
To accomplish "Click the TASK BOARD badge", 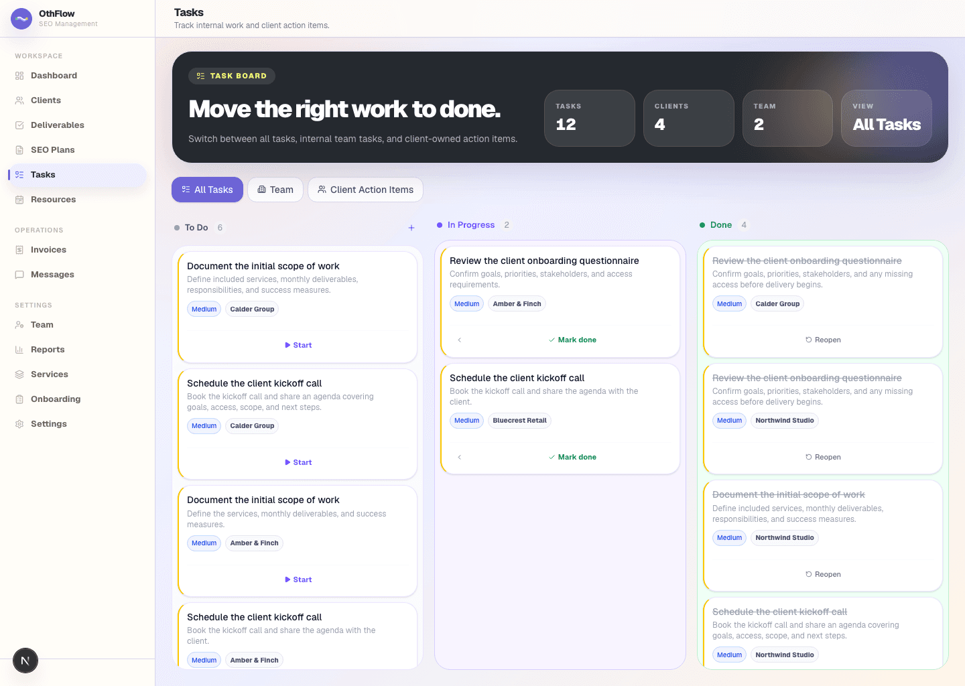I will click(x=232, y=76).
